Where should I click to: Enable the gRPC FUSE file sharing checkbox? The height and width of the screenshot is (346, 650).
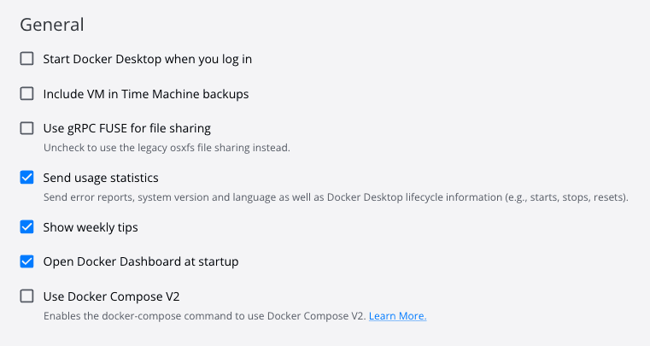tap(27, 129)
